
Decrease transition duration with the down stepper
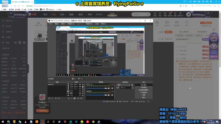132,88
